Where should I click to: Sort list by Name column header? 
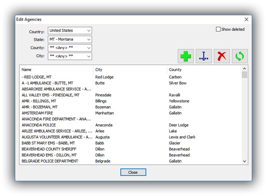(x=56, y=70)
